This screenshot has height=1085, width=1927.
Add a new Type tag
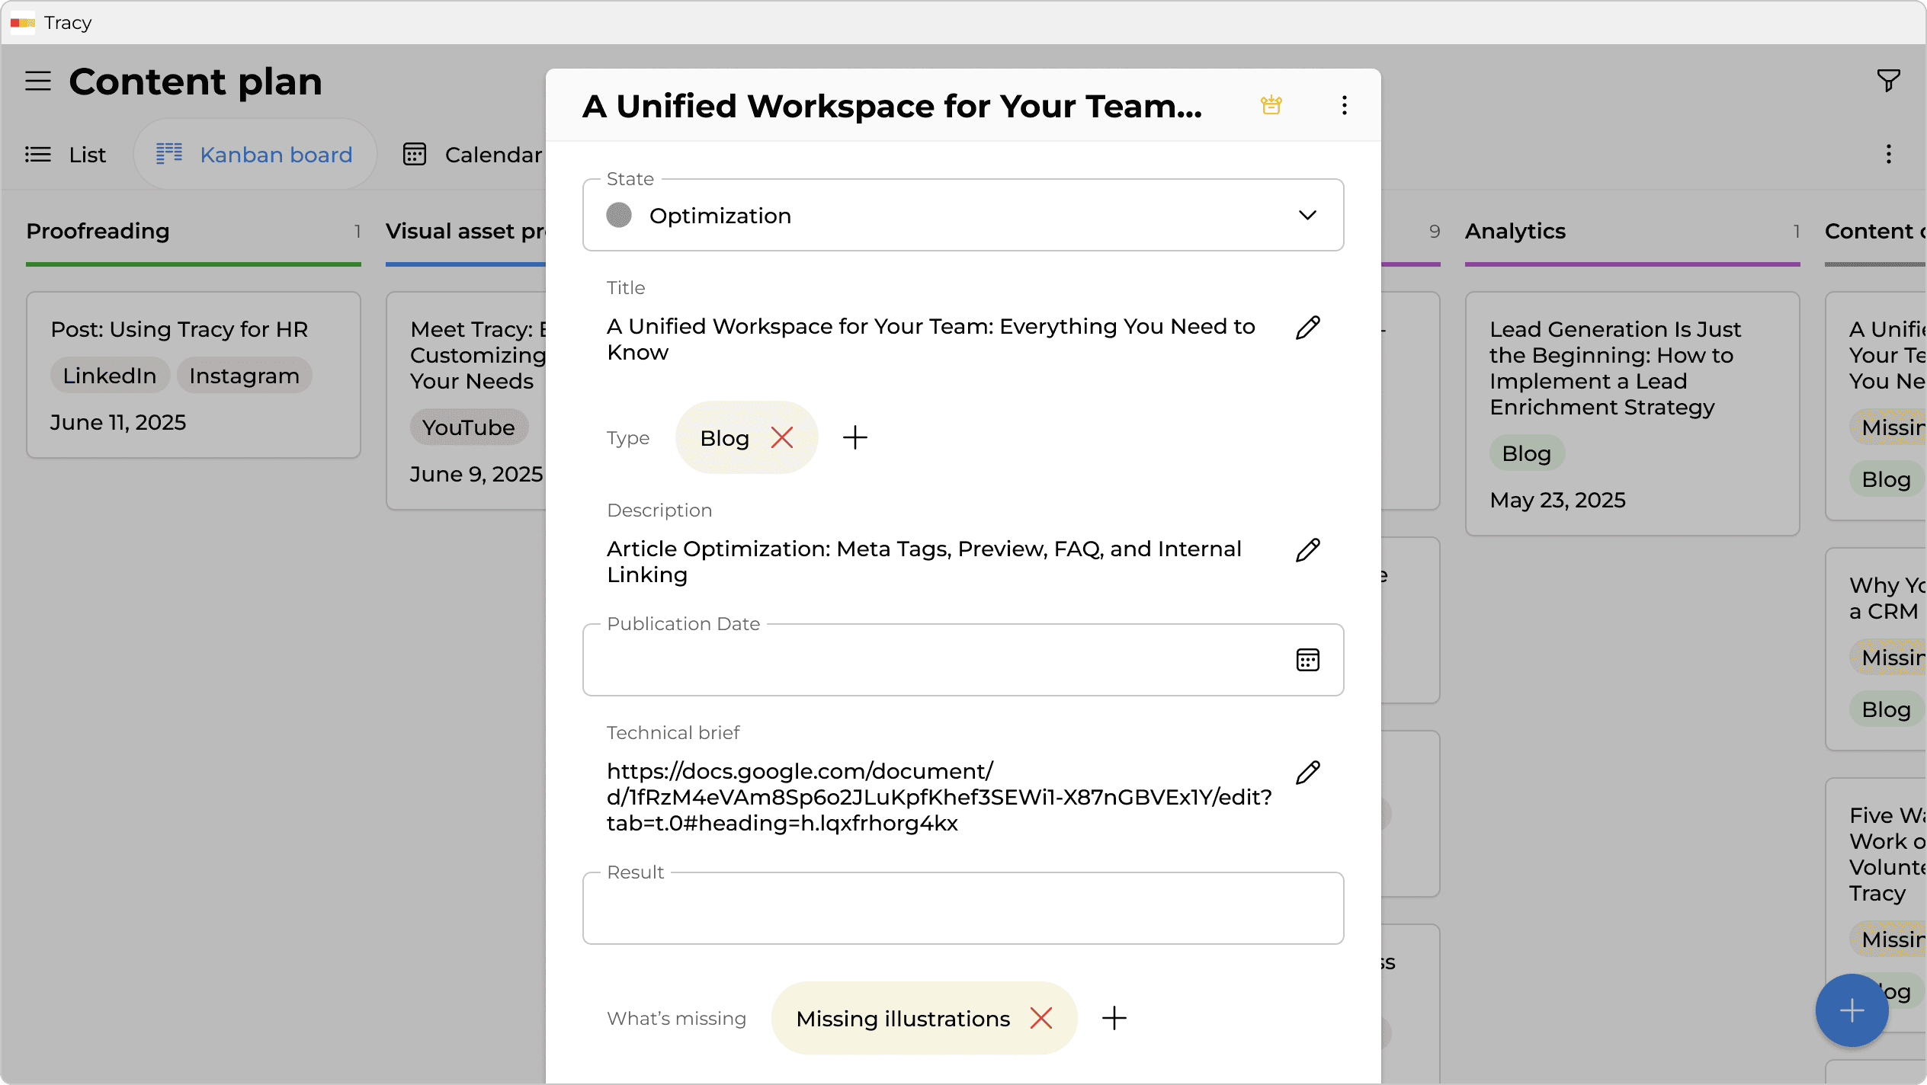point(854,438)
